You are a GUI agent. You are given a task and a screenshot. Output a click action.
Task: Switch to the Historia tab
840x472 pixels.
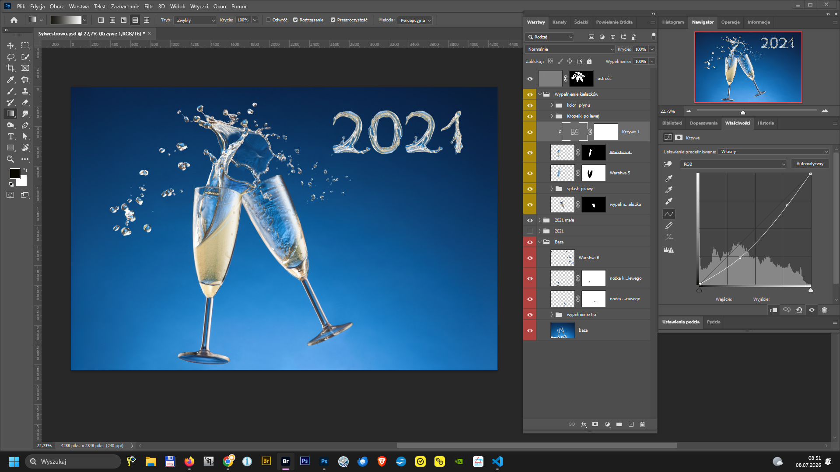pyautogui.click(x=766, y=123)
